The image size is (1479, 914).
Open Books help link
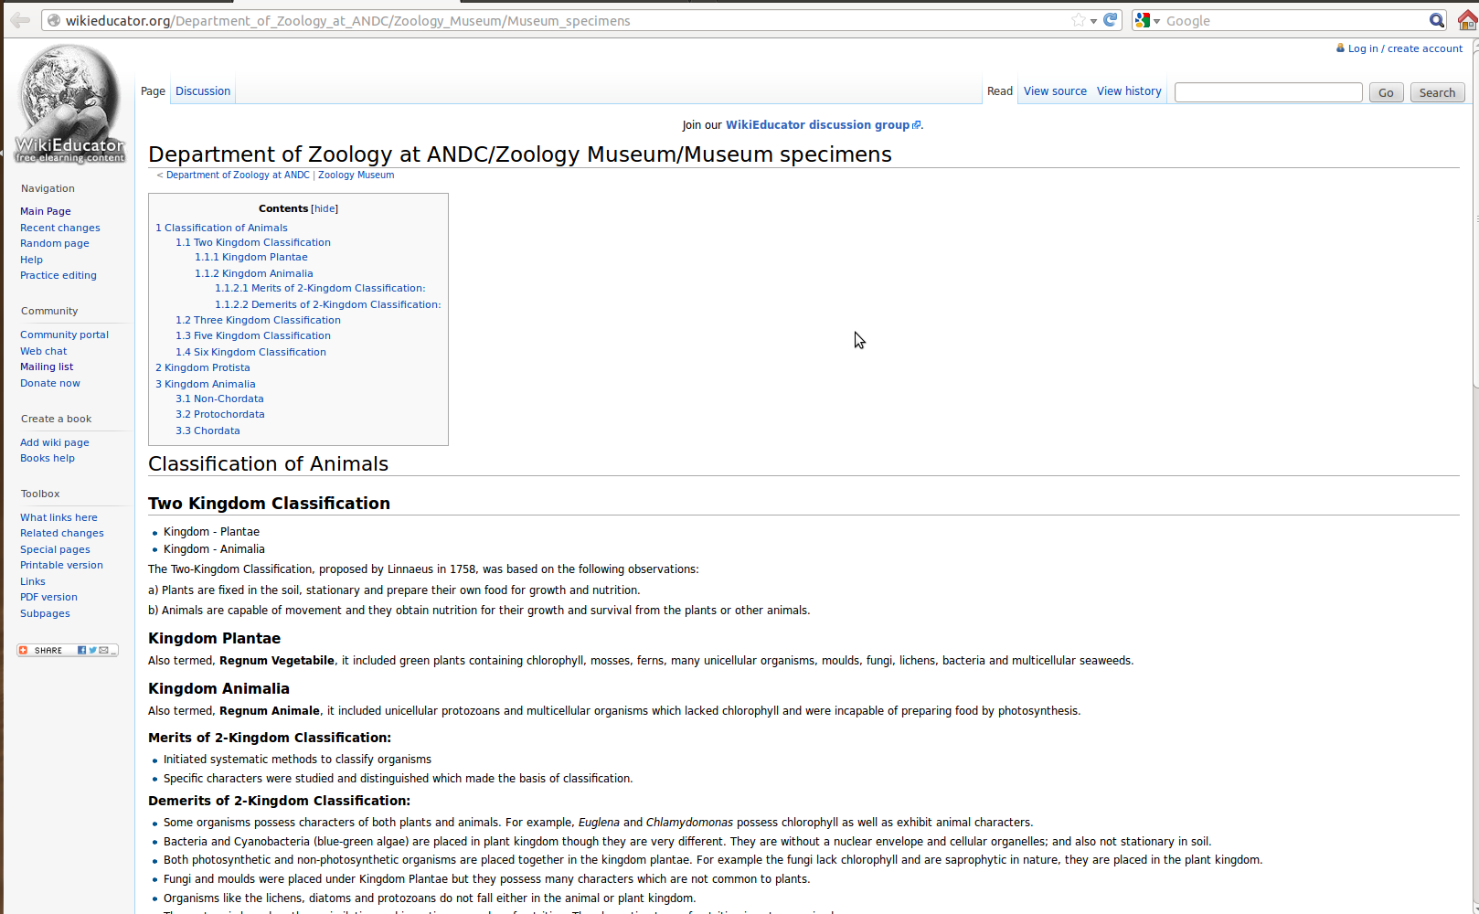point(48,458)
